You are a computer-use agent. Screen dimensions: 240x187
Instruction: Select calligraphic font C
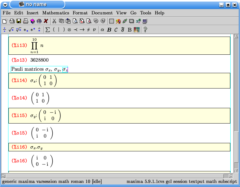(x=116, y=30)
